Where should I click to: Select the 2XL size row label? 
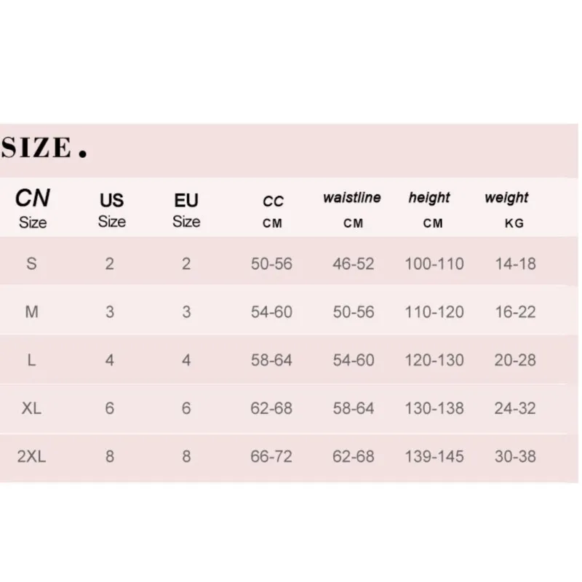(x=31, y=456)
